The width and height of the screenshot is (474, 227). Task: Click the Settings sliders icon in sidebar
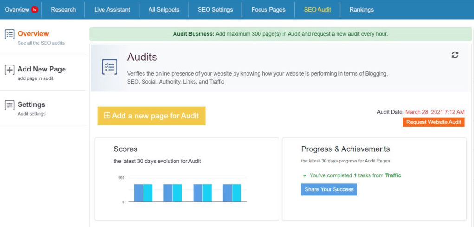pos(9,105)
